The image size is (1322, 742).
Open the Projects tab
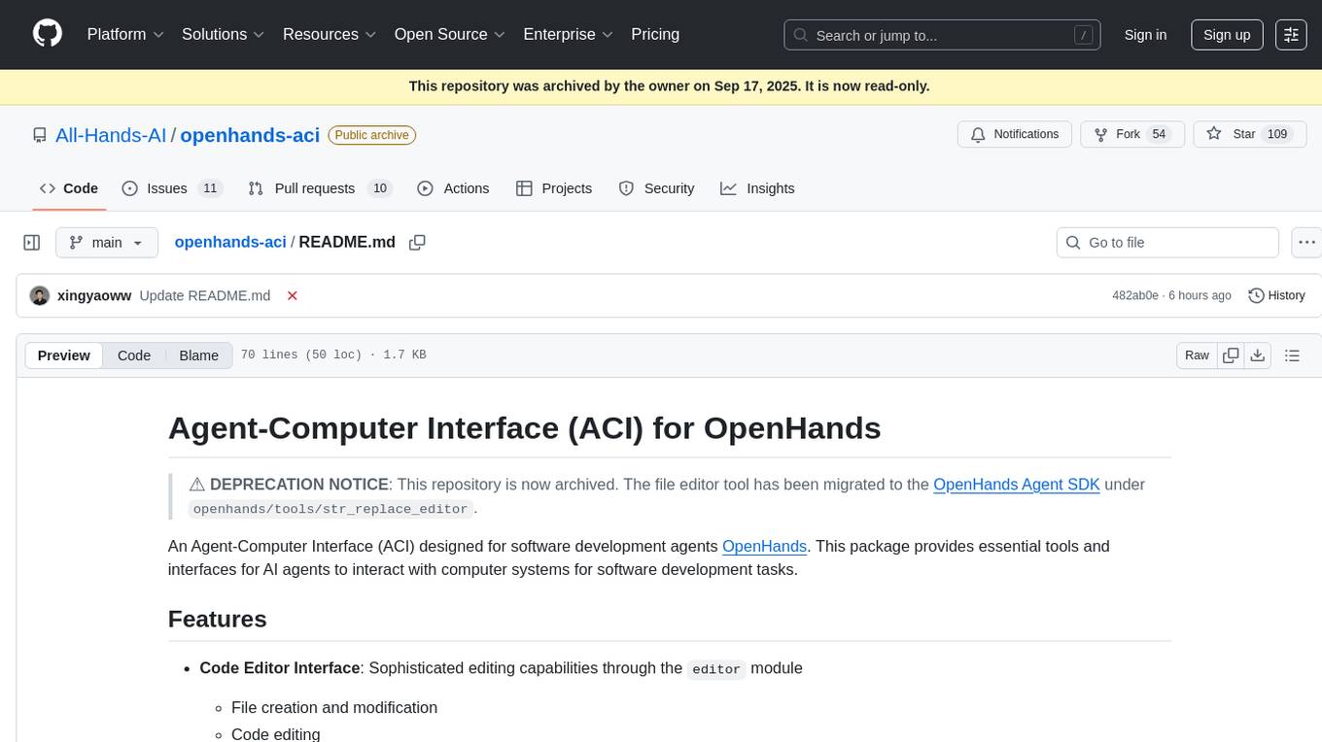pos(554,188)
